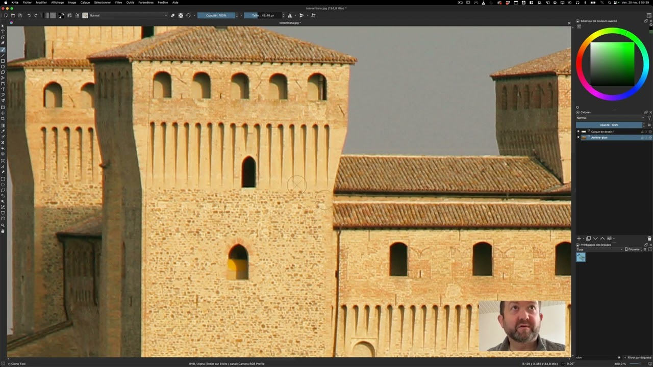Image resolution: width=653 pixels, height=367 pixels.
Task: Toggle eraser mode
Action: click(x=172, y=15)
